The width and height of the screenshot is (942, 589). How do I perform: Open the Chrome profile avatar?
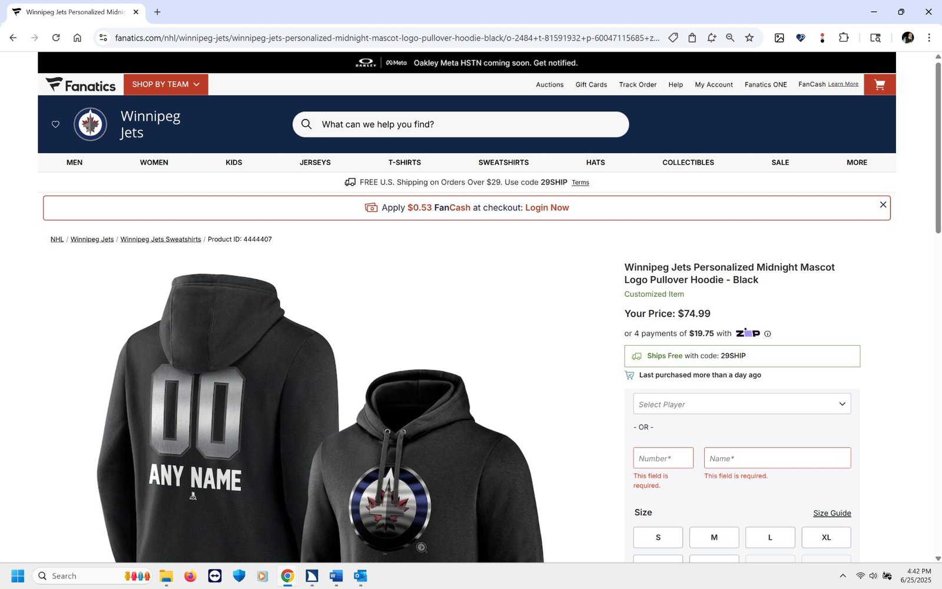click(908, 38)
